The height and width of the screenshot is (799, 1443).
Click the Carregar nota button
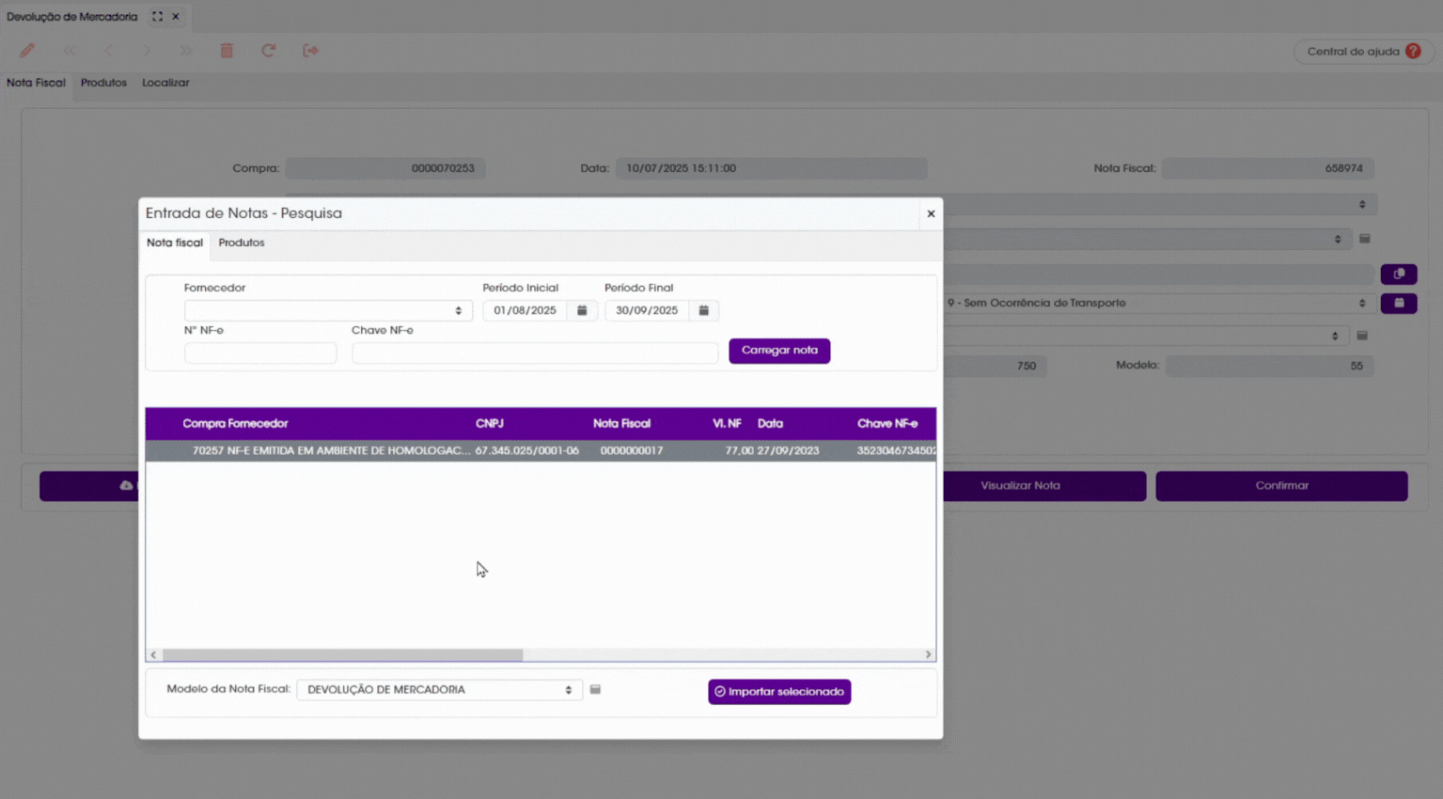click(779, 351)
